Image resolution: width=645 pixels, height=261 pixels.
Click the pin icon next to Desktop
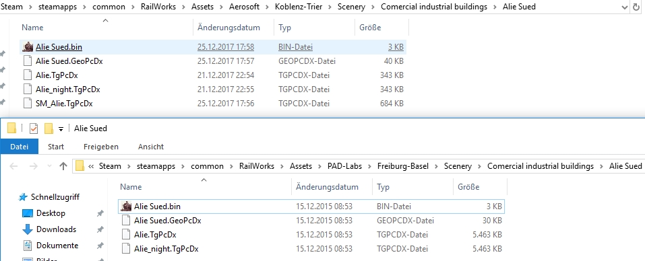click(x=100, y=213)
